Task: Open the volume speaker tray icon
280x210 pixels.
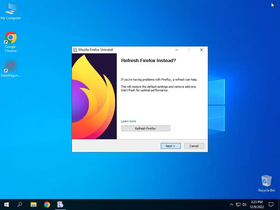Action: coord(244,205)
